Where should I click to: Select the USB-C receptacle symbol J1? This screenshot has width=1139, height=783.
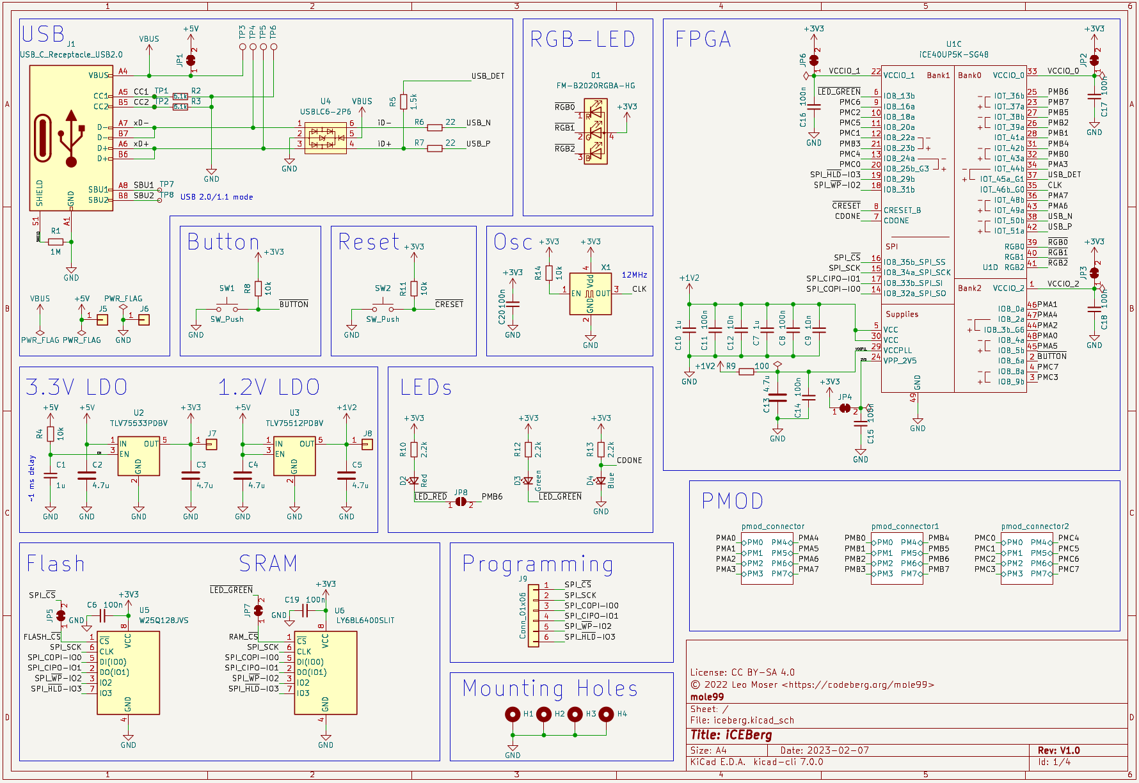point(71,138)
